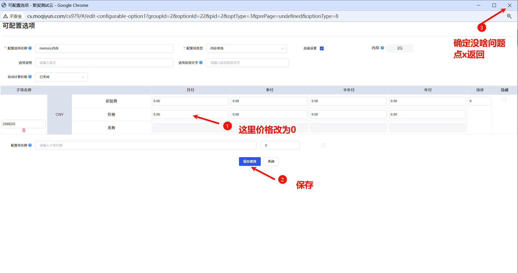
Task: Click the page URL in the address bar
Action: pyautogui.click(x=183, y=16)
